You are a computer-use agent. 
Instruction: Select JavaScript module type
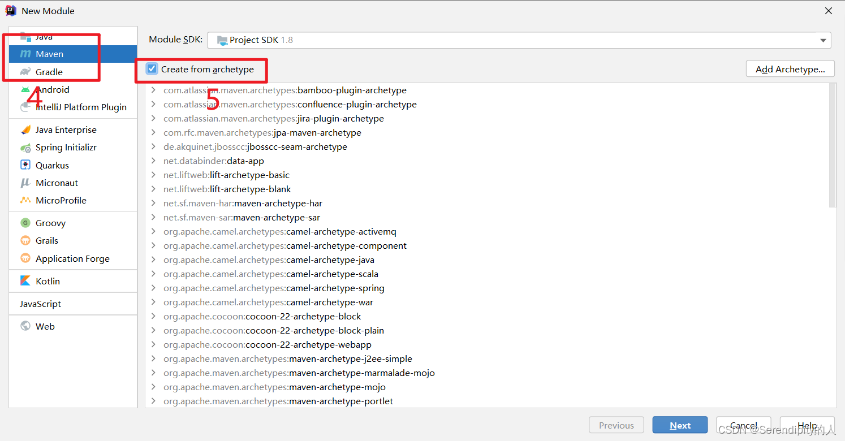pyautogui.click(x=73, y=304)
